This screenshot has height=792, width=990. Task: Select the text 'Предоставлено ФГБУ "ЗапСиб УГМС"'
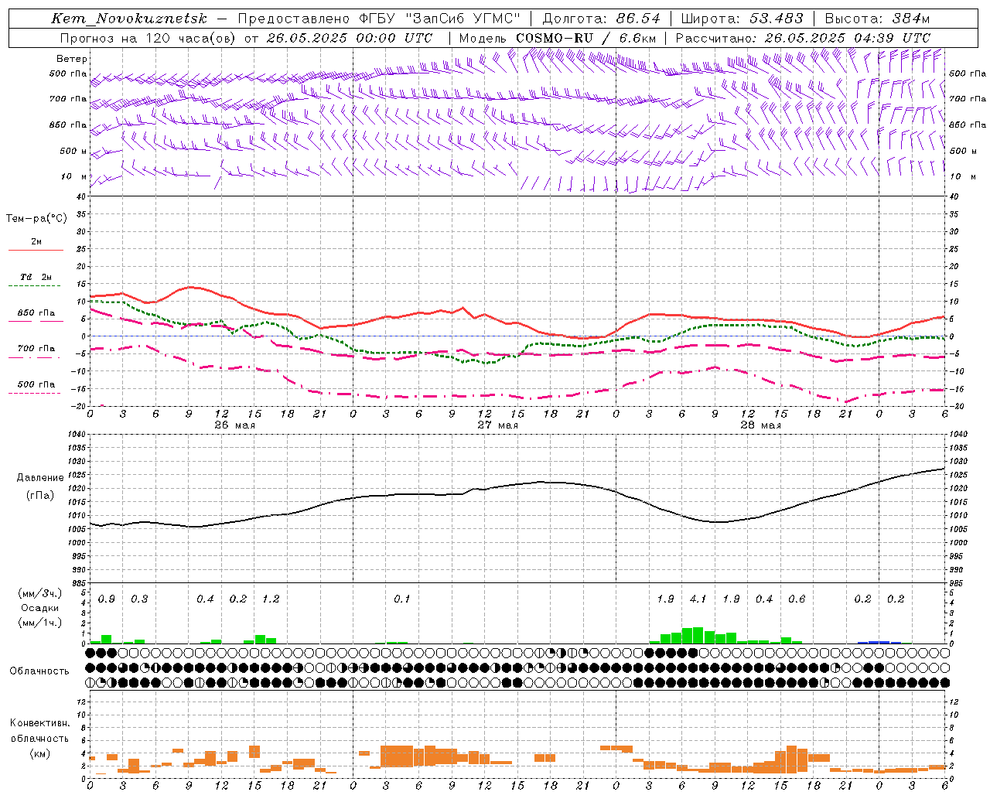pyautogui.click(x=380, y=19)
